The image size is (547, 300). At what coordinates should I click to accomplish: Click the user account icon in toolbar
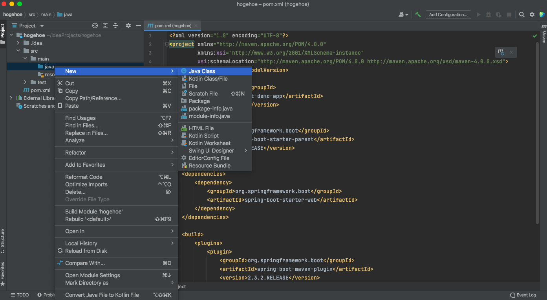[x=403, y=15]
